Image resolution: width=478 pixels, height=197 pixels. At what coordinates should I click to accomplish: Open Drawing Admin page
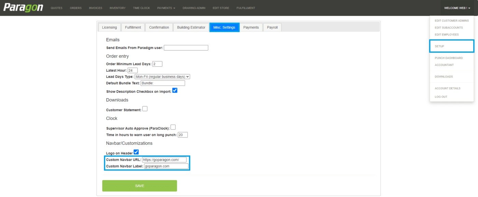194,8
